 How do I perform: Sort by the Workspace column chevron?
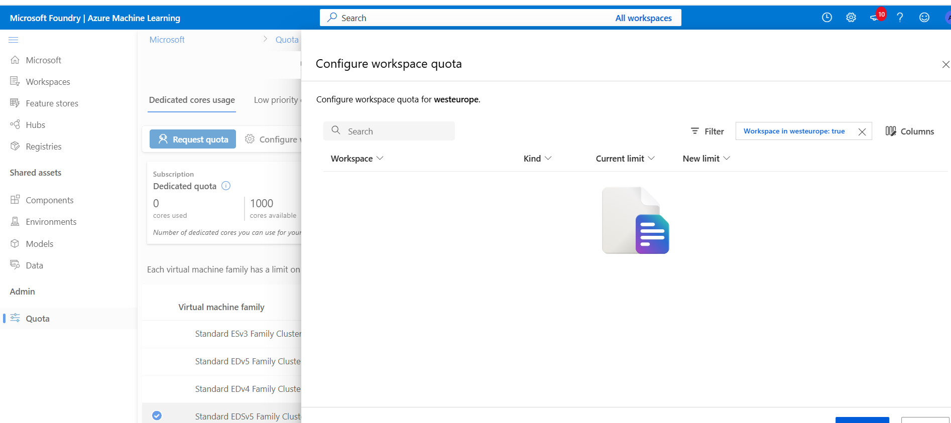click(380, 158)
